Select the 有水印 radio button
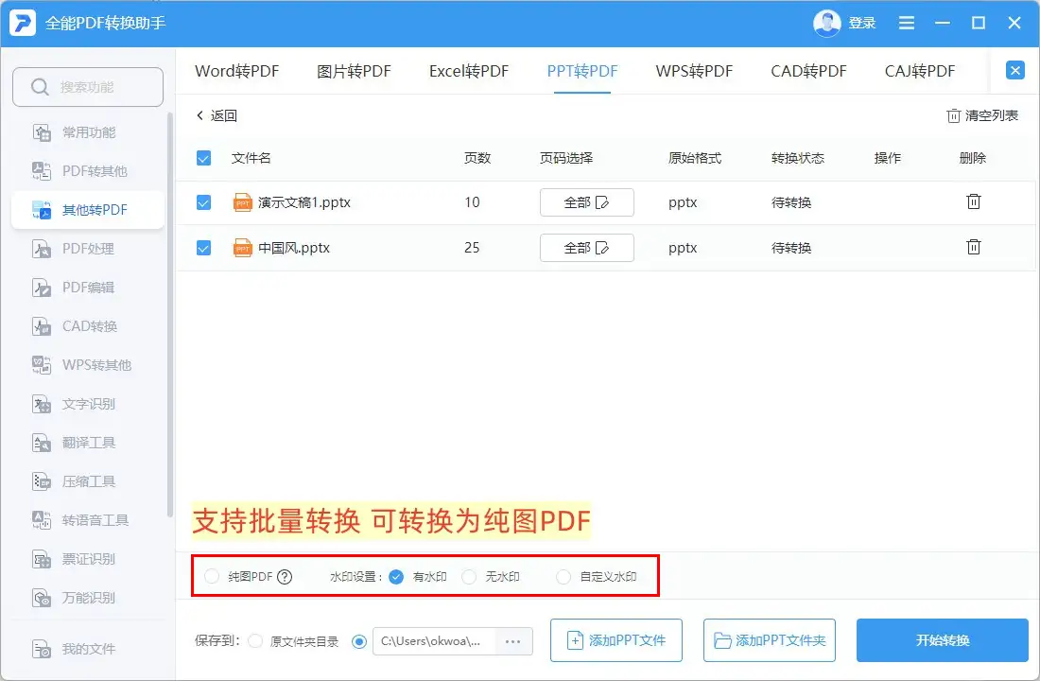 click(x=396, y=577)
